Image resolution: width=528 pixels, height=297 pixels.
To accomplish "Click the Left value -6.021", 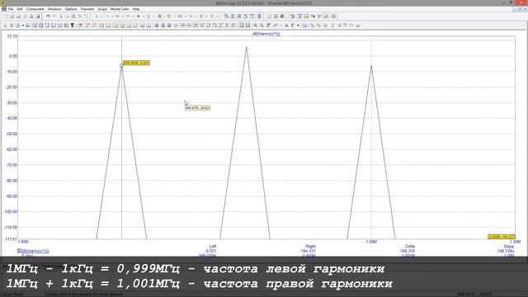I will tap(210, 251).
